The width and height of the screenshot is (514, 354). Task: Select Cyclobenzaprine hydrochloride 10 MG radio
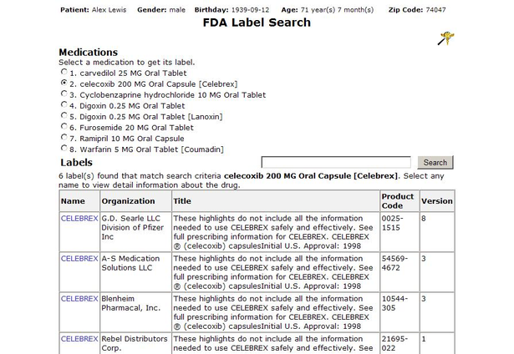(x=64, y=94)
